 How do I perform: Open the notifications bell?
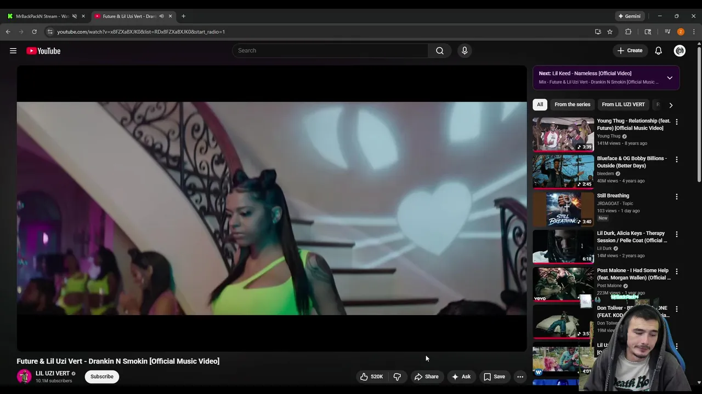[658, 50]
